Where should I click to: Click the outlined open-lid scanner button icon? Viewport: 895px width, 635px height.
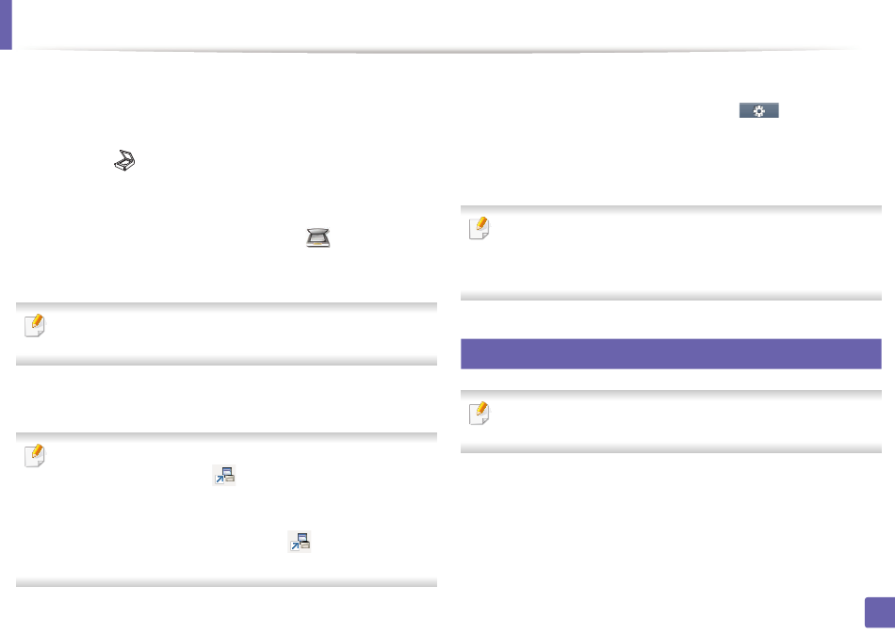(x=124, y=160)
